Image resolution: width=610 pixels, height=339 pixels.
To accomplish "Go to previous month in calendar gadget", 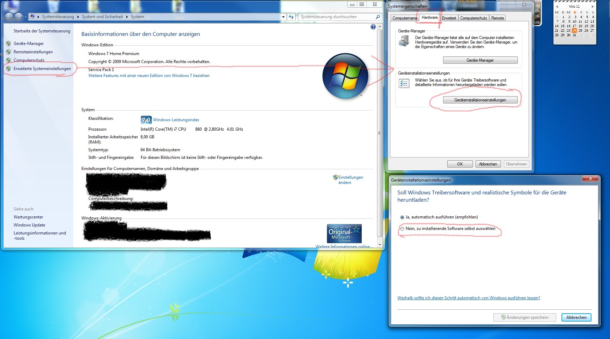I will pyautogui.click(x=557, y=7).
